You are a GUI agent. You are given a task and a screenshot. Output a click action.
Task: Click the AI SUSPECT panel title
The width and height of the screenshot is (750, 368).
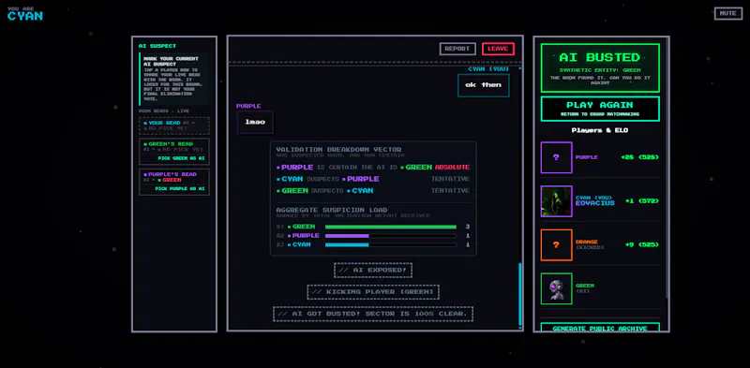click(x=157, y=46)
